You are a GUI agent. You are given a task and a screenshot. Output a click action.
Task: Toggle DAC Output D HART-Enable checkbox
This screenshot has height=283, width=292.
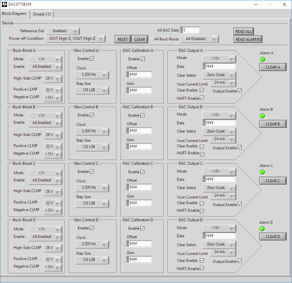202,268
